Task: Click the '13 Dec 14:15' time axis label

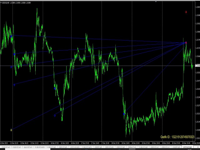Action: pyautogui.click(x=34, y=143)
